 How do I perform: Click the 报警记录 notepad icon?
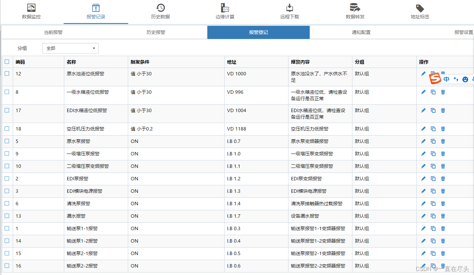96,8
